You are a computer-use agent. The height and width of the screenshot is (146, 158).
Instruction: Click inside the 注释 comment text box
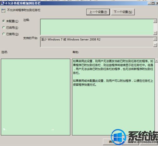[97, 27]
